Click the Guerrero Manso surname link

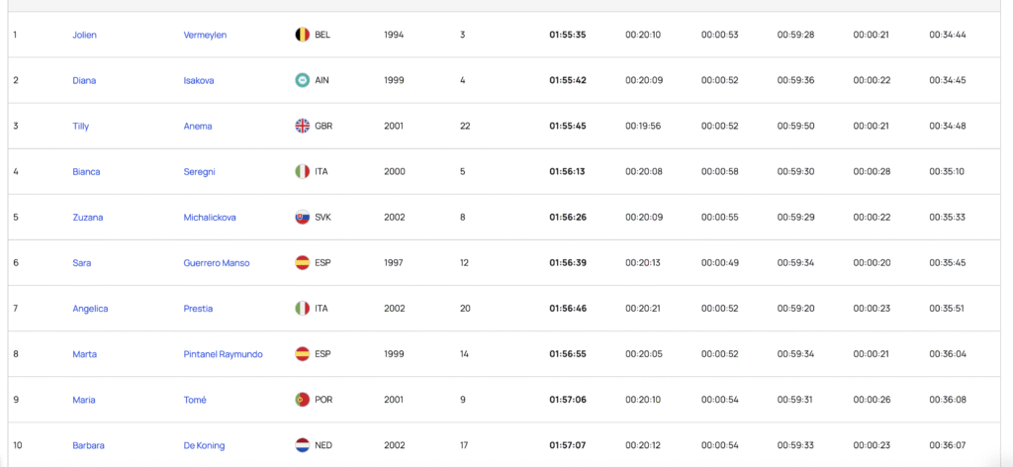217,262
